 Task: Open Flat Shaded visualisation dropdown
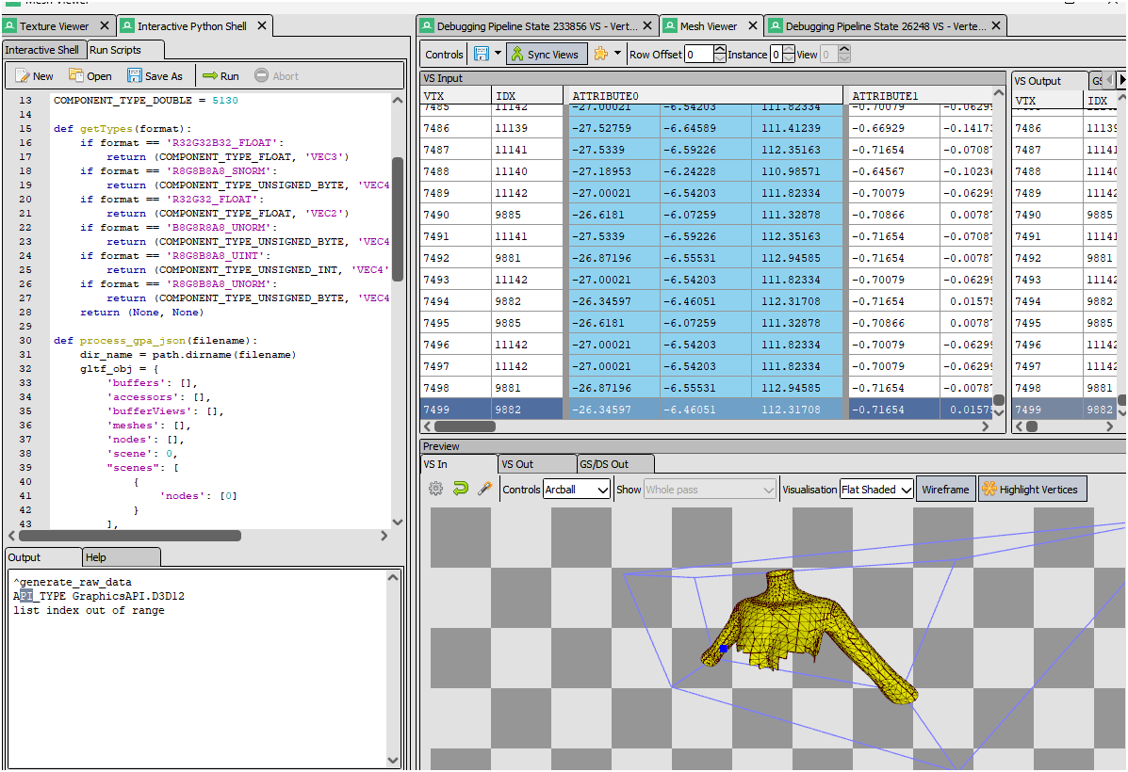876,490
